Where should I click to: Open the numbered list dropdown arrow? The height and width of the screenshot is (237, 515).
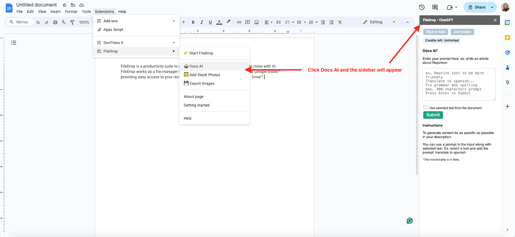[x=317, y=22]
